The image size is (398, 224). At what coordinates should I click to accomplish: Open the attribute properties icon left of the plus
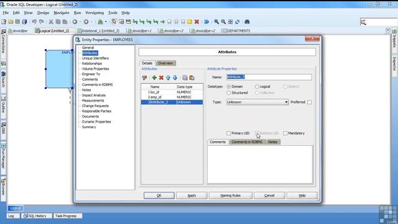[144, 78]
